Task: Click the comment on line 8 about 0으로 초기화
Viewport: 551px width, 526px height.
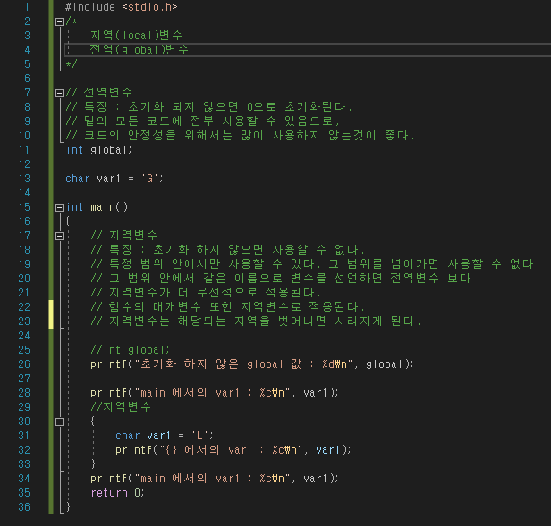Action: click(208, 107)
